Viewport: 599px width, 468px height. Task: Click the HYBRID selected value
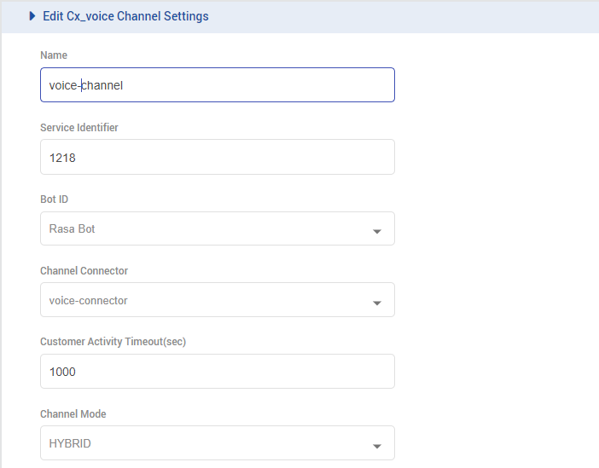coord(69,443)
